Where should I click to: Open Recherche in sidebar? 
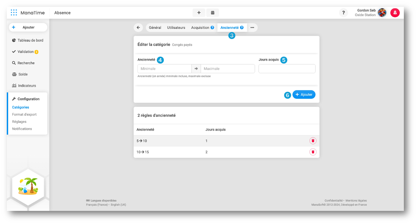[23, 63]
